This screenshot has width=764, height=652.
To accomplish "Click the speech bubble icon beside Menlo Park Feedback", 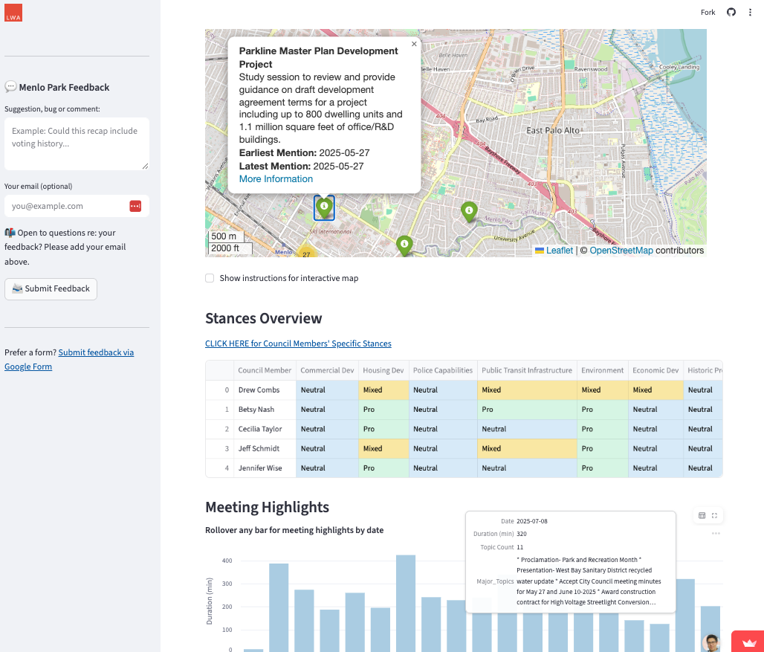I will point(10,87).
